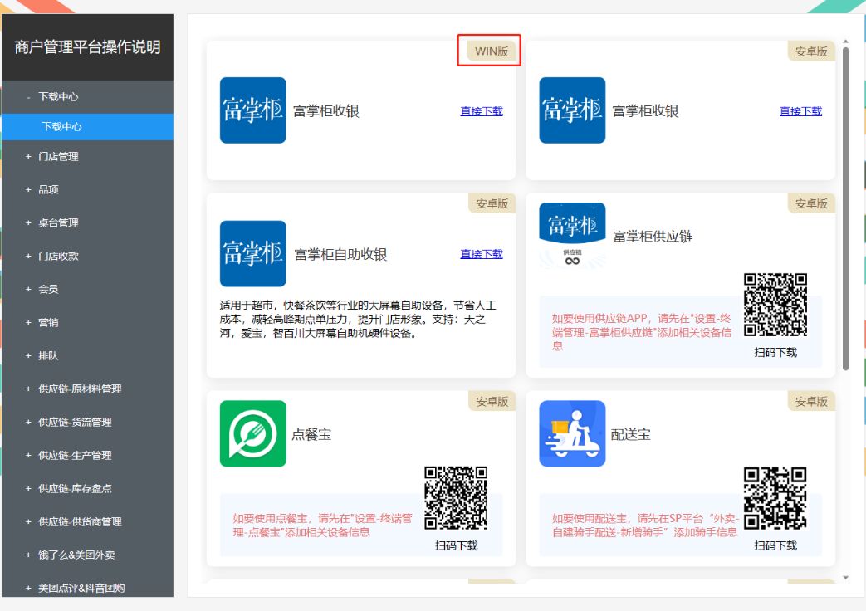
Task: Expand the 门店管理 menu
Action: 88,156
